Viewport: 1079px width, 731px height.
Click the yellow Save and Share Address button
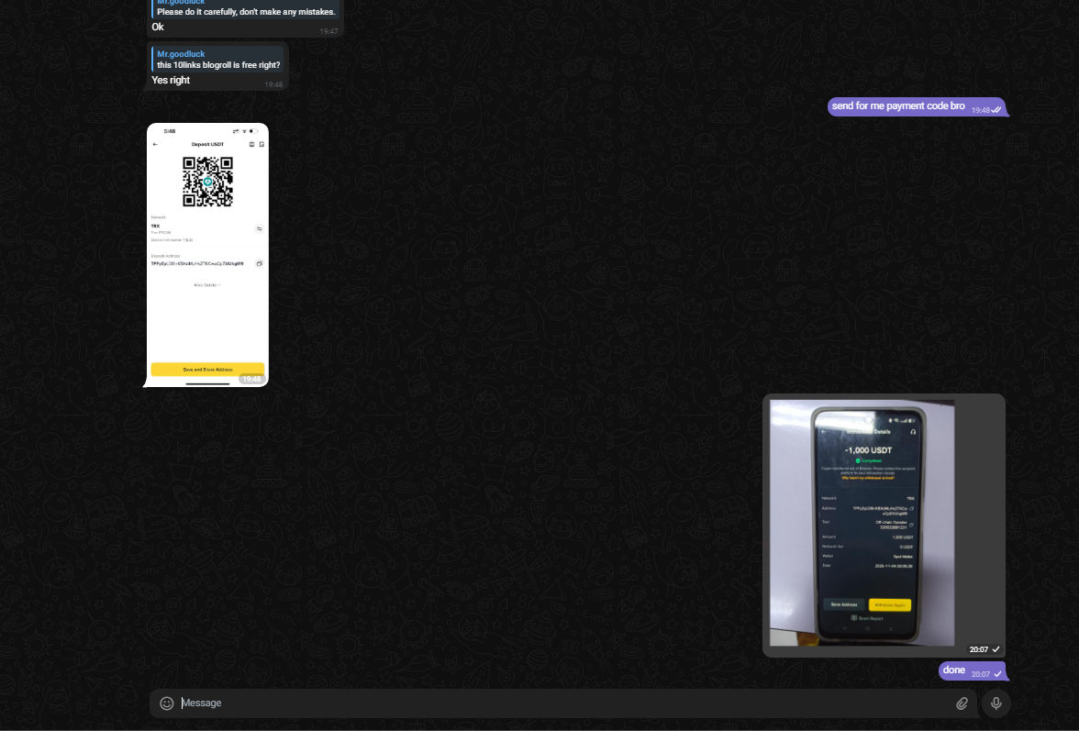coord(207,369)
